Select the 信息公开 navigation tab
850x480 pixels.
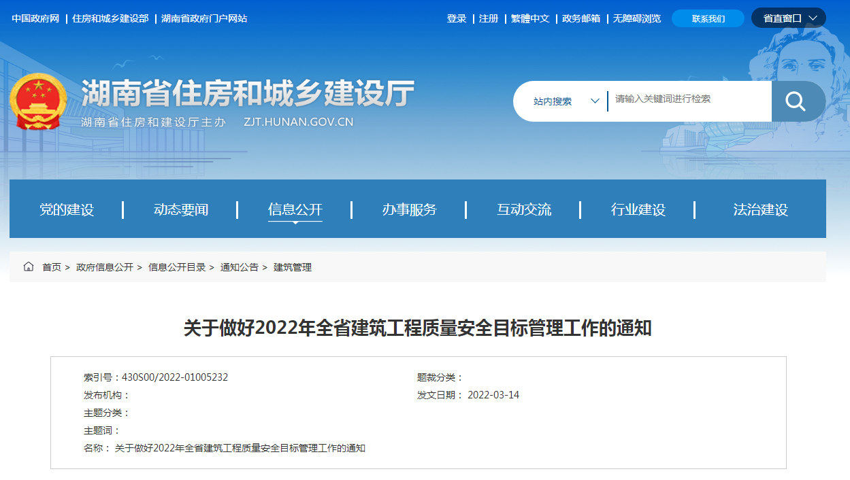(x=295, y=209)
